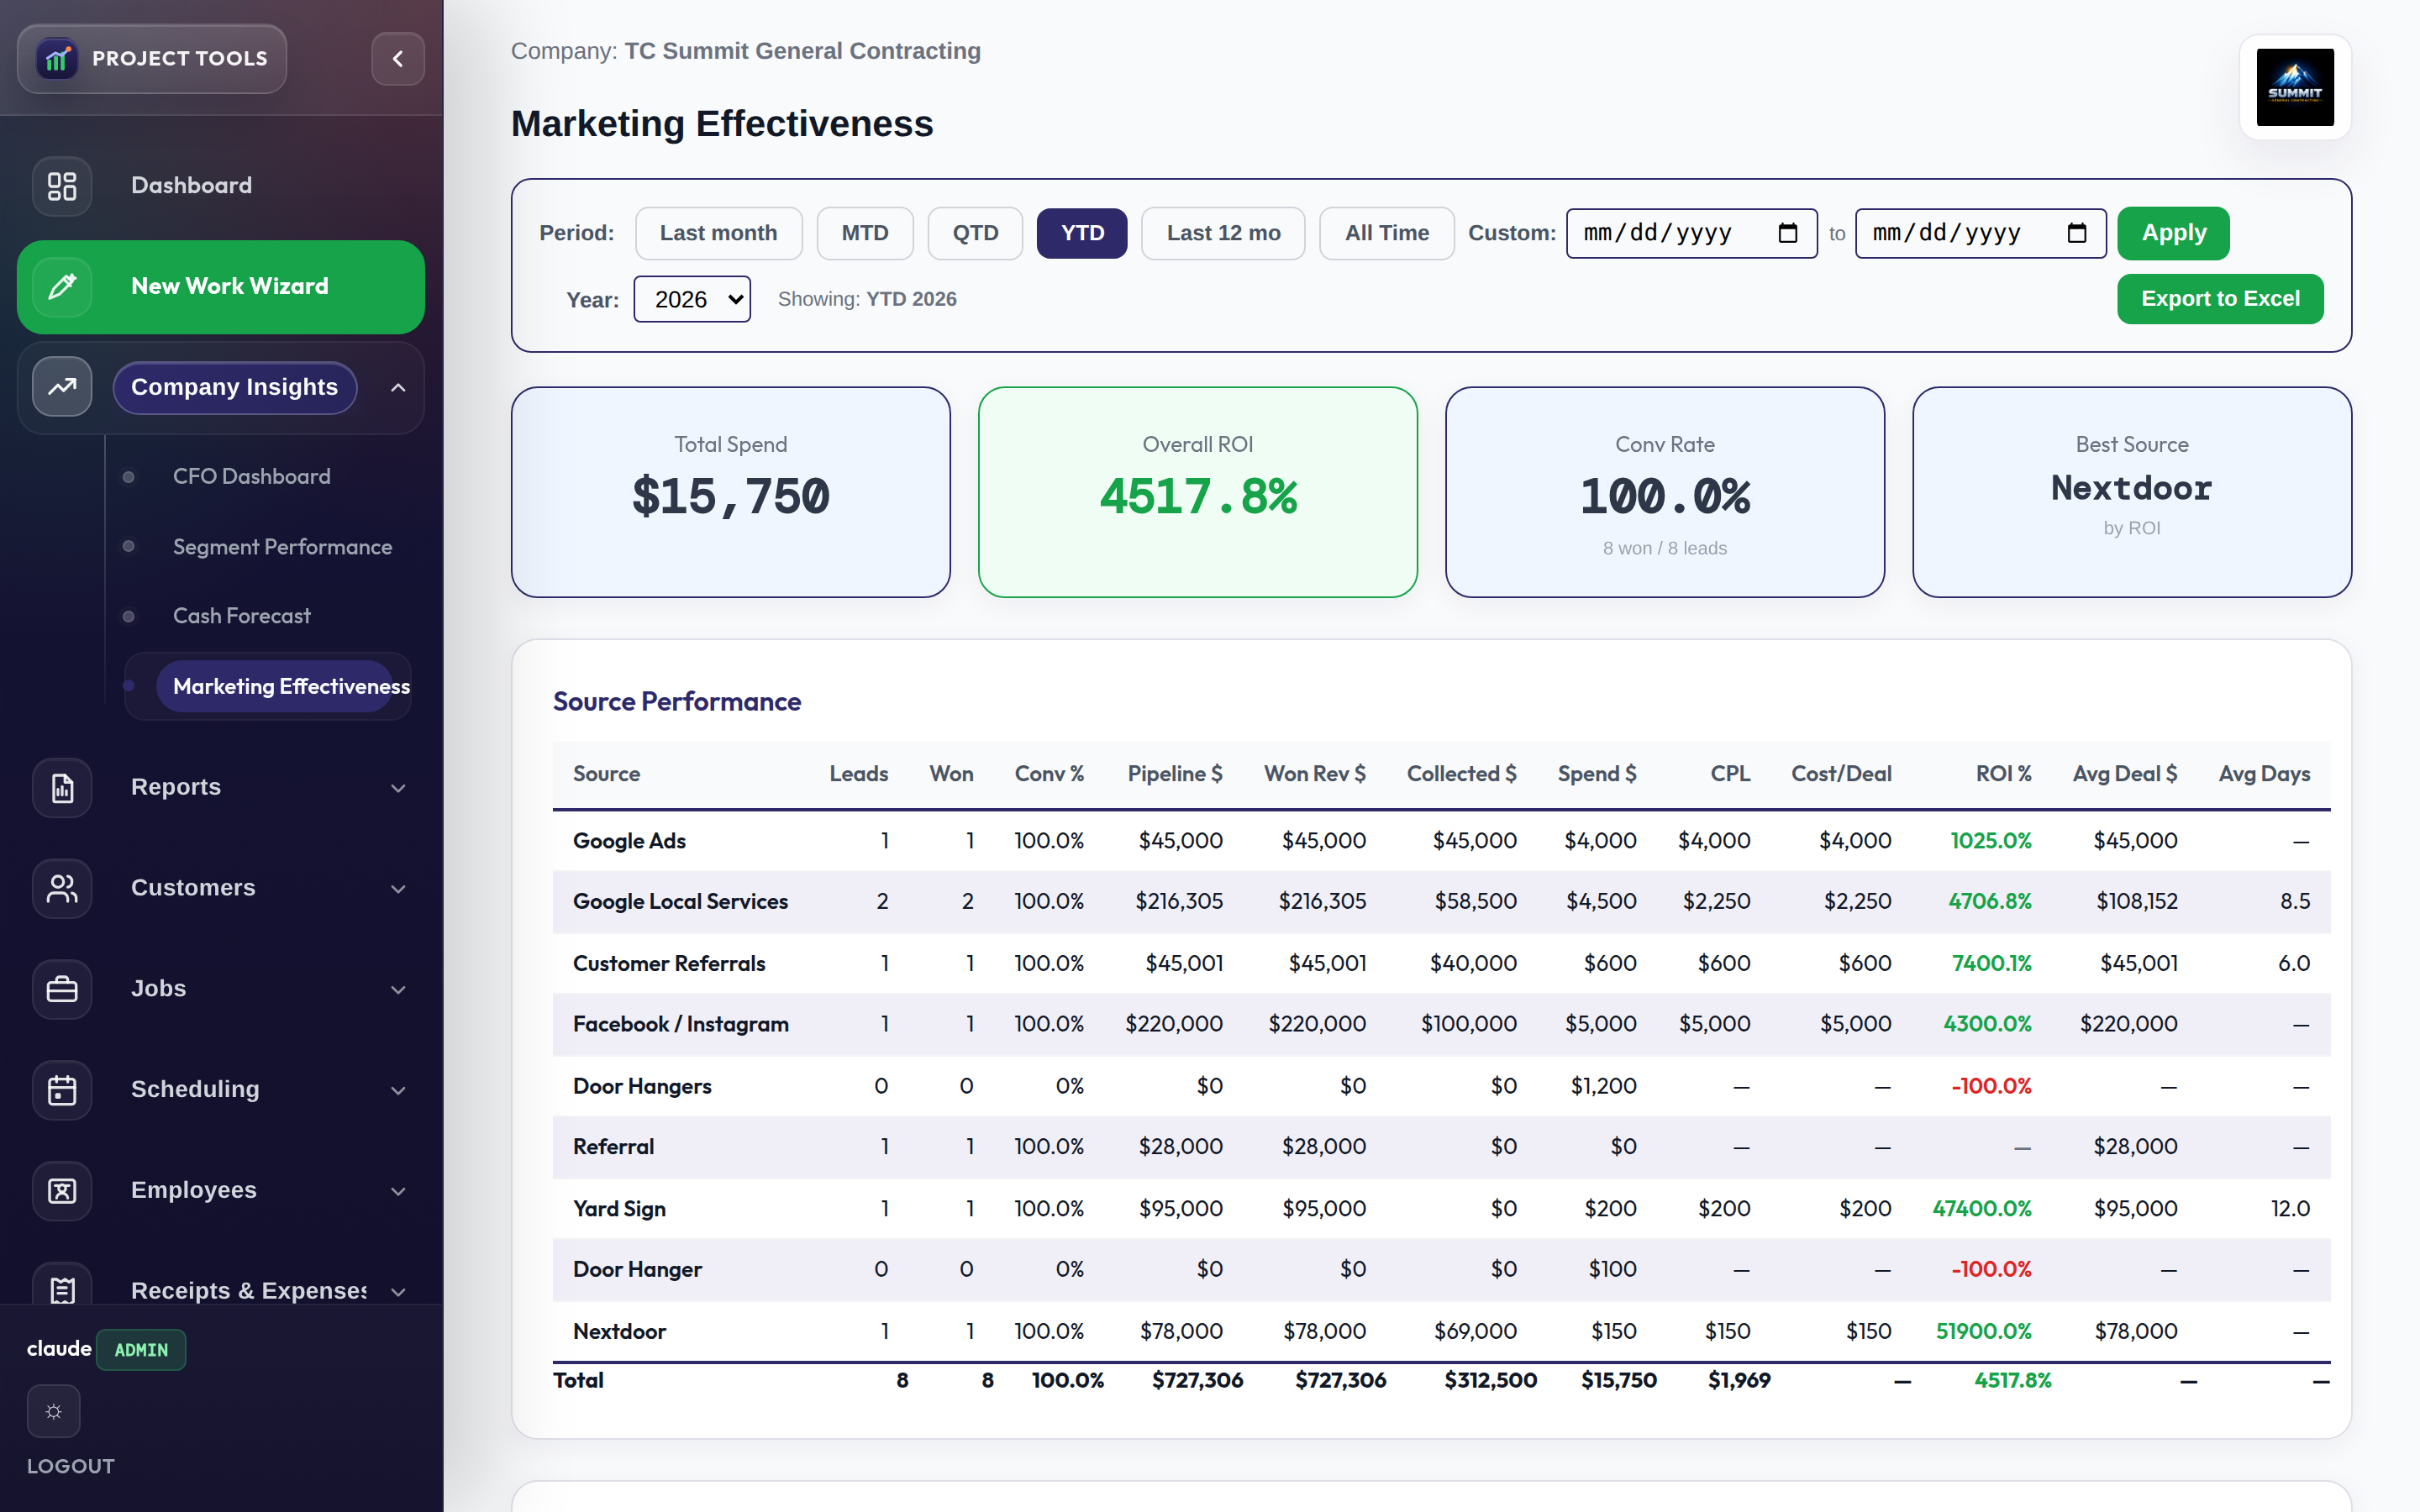Click the 47400.0% ROI value

[x=1981, y=1209]
